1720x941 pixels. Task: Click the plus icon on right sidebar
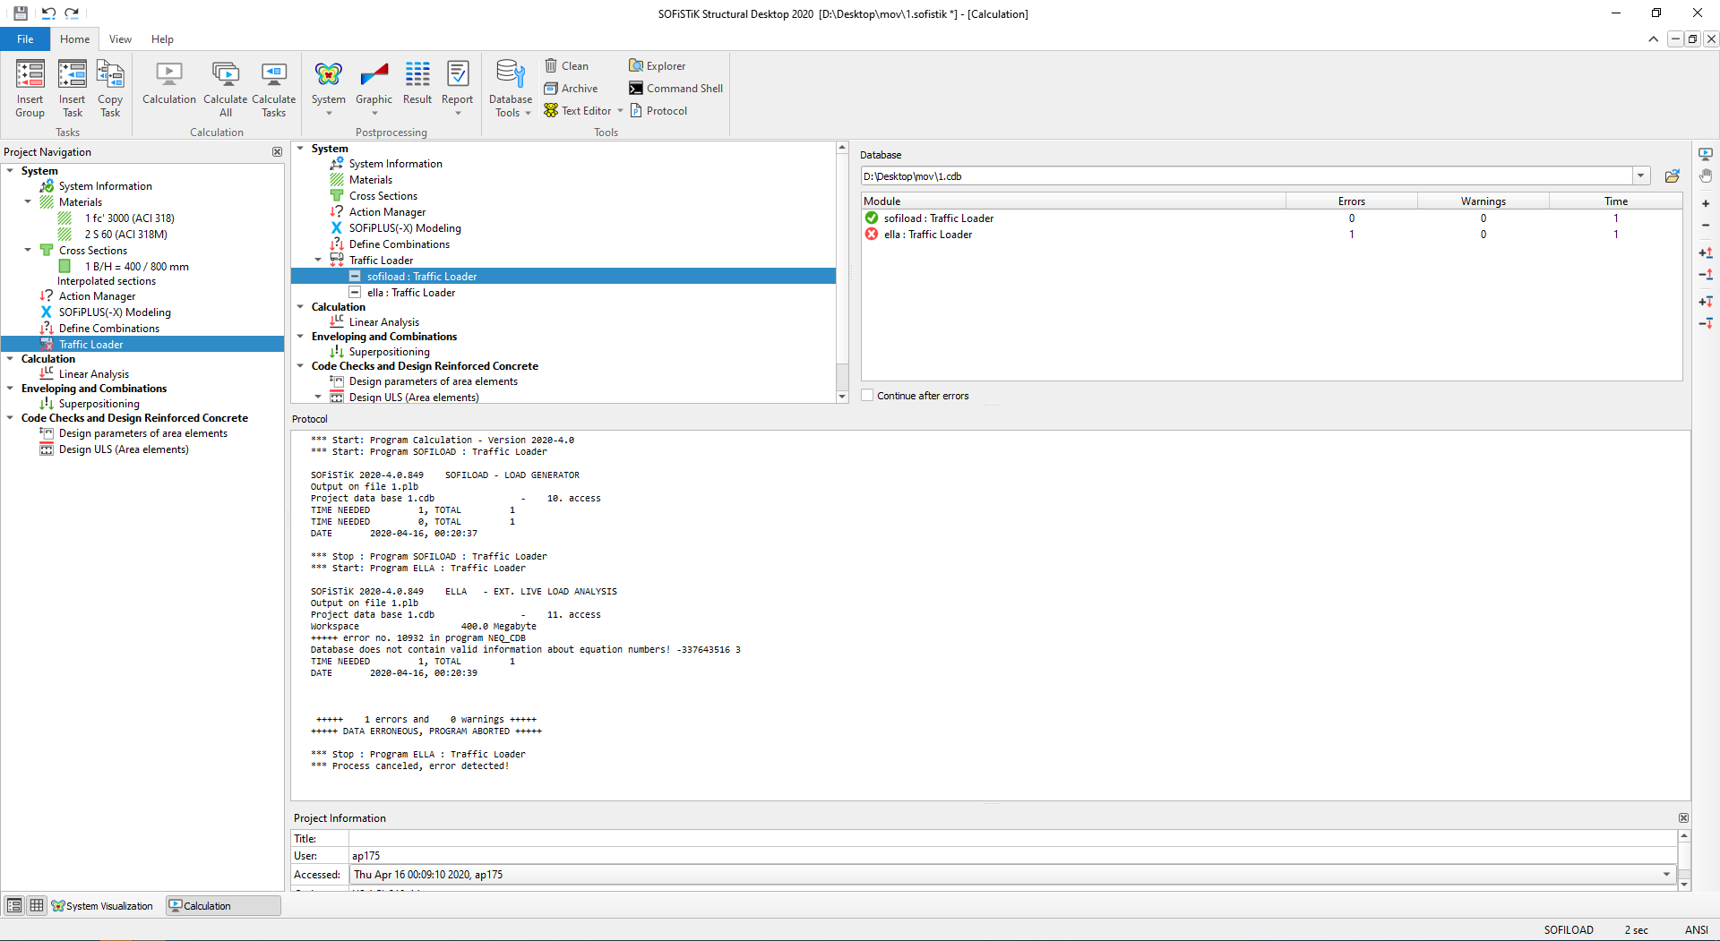point(1706,203)
